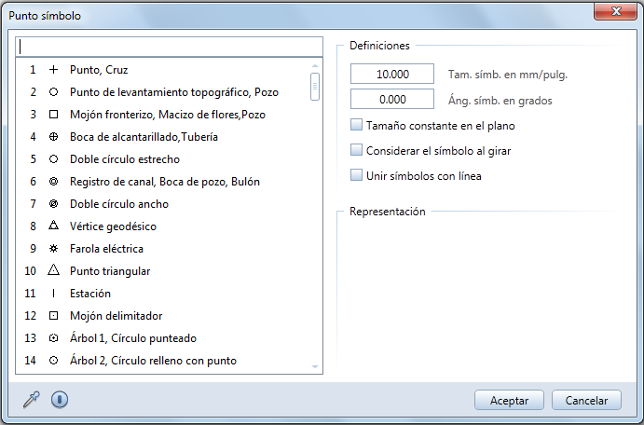The width and height of the screenshot is (644, 425).
Task: Click the eyedropper icon at bottom left
Action: [30, 400]
